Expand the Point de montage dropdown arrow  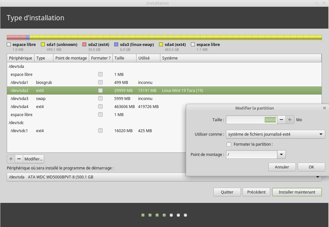point(282,155)
